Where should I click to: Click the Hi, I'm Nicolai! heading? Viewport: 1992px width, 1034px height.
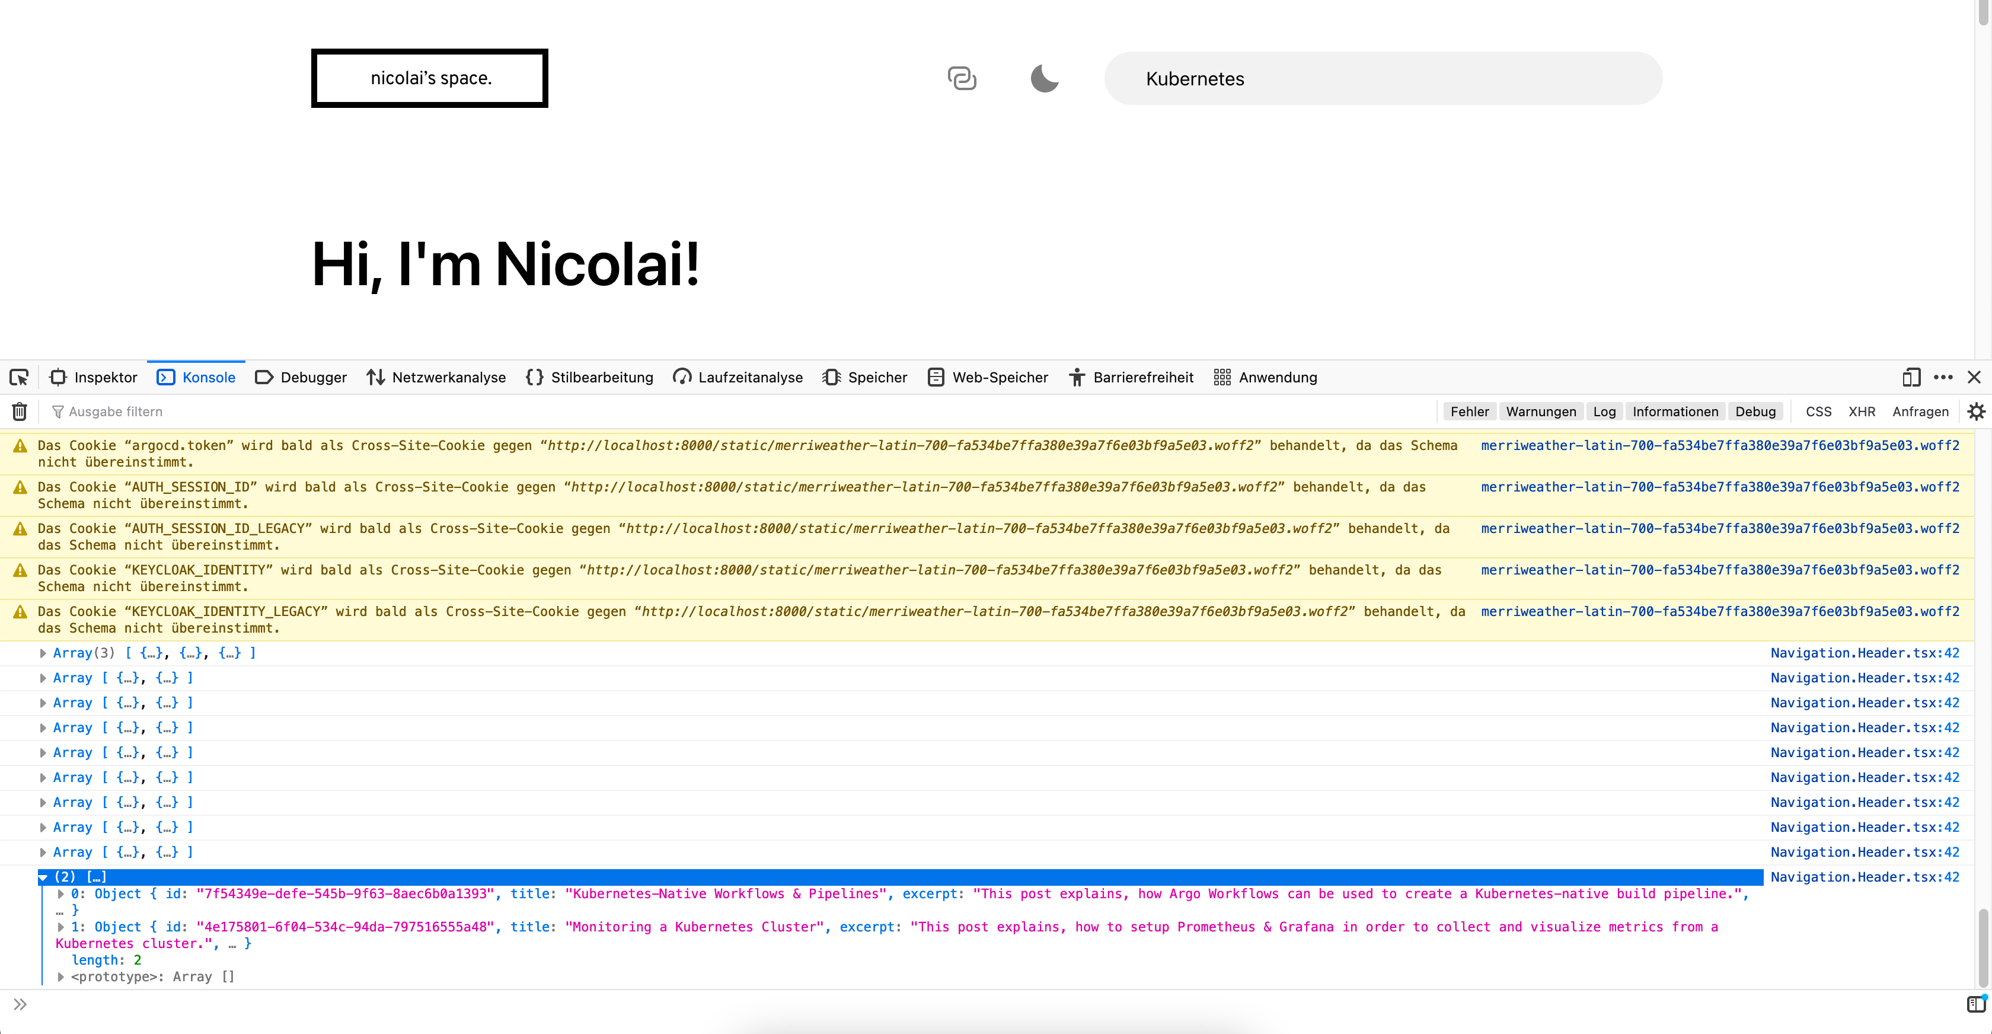[x=506, y=264]
